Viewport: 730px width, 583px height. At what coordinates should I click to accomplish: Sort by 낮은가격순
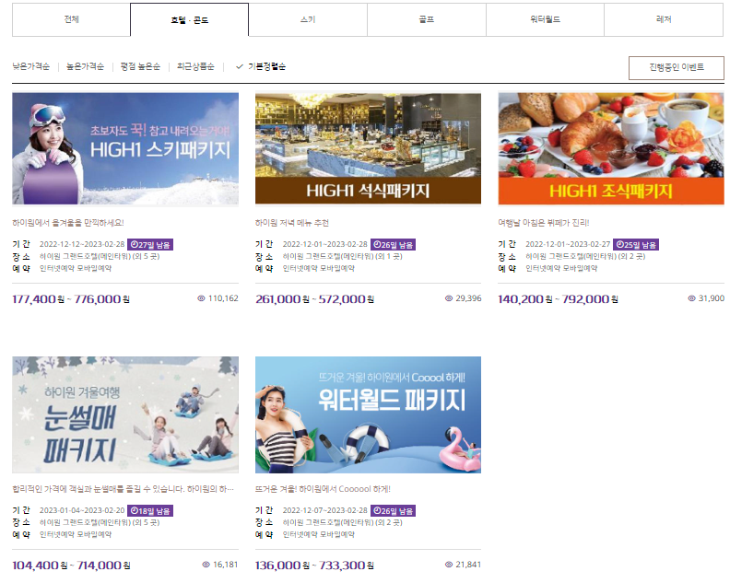tap(30, 66)
